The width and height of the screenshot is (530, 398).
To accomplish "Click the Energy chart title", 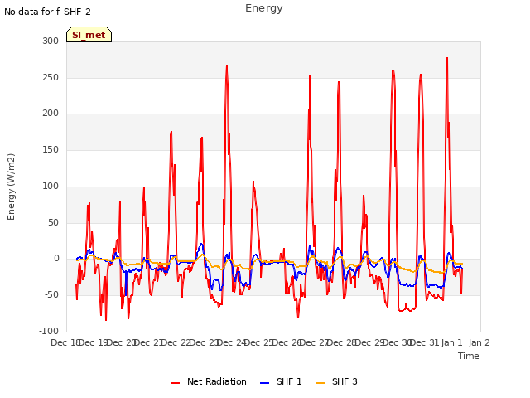I will (x=264, y=8).
